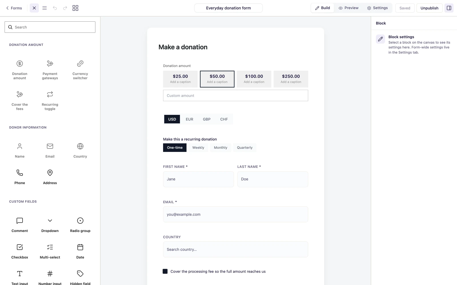457x285 pixels.
Task: Open the list view icon in toolbar
Action: [45, 8]
